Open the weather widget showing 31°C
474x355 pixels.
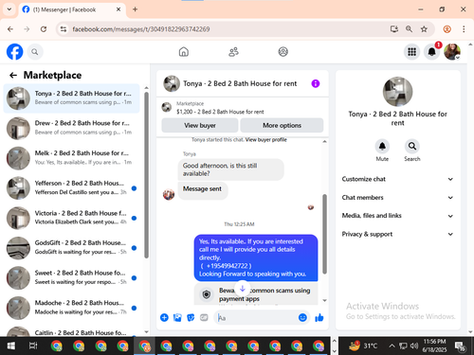click(363, 346)
